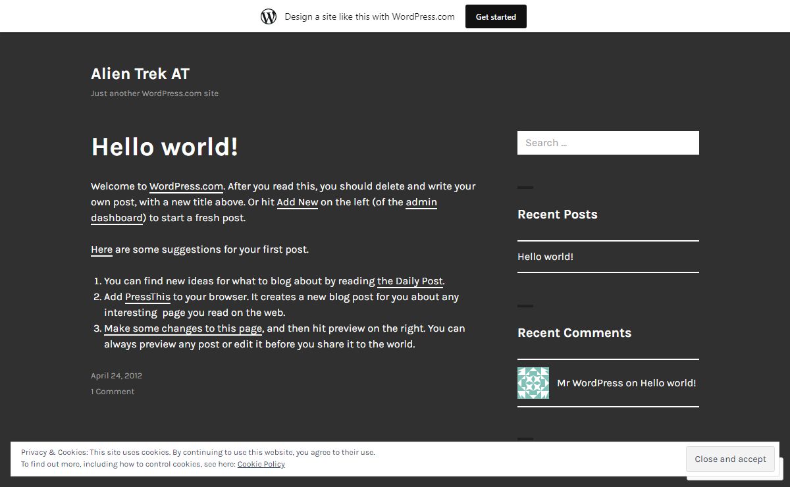
Task: Open the Alien Trek AT site title
Action: coord(140,74)
